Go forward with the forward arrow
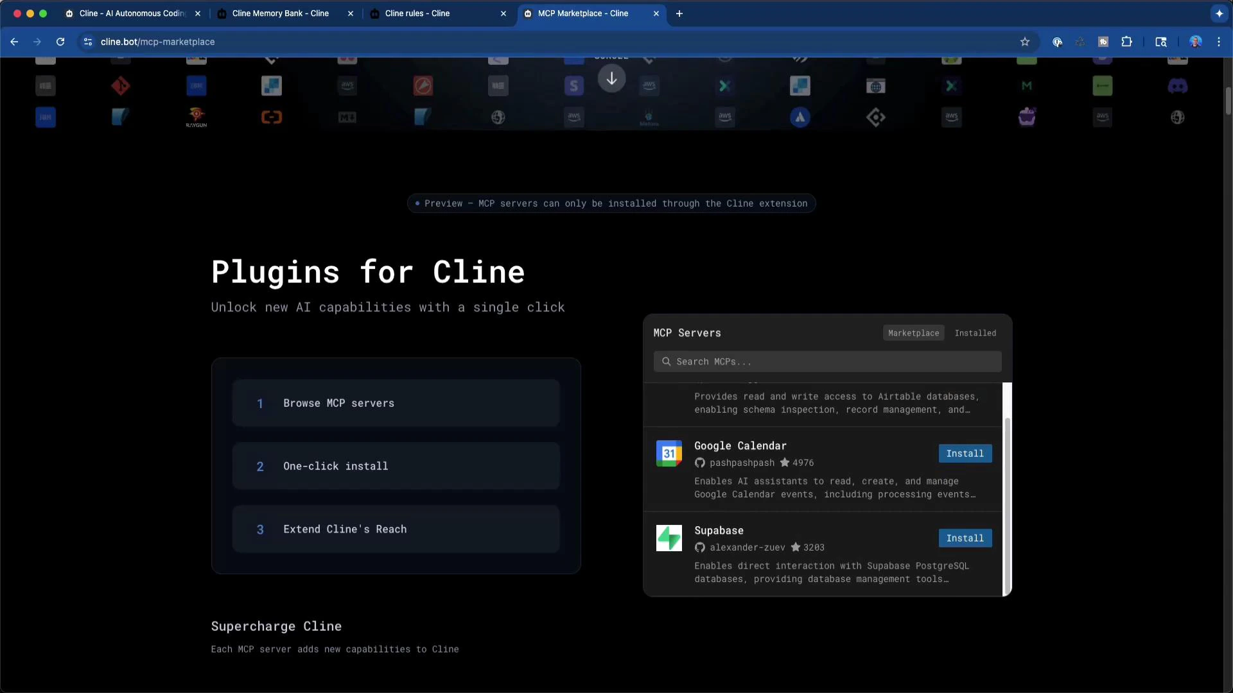Image resolution: width=1233 pixels, height=693 pixels. (37, 42)
